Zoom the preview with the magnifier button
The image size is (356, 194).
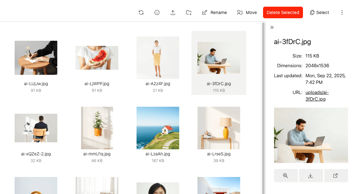click(286, 175)
